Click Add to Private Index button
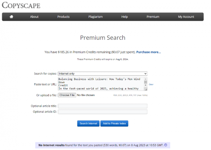Screen dimensions: 211x150 coord(114,123)
